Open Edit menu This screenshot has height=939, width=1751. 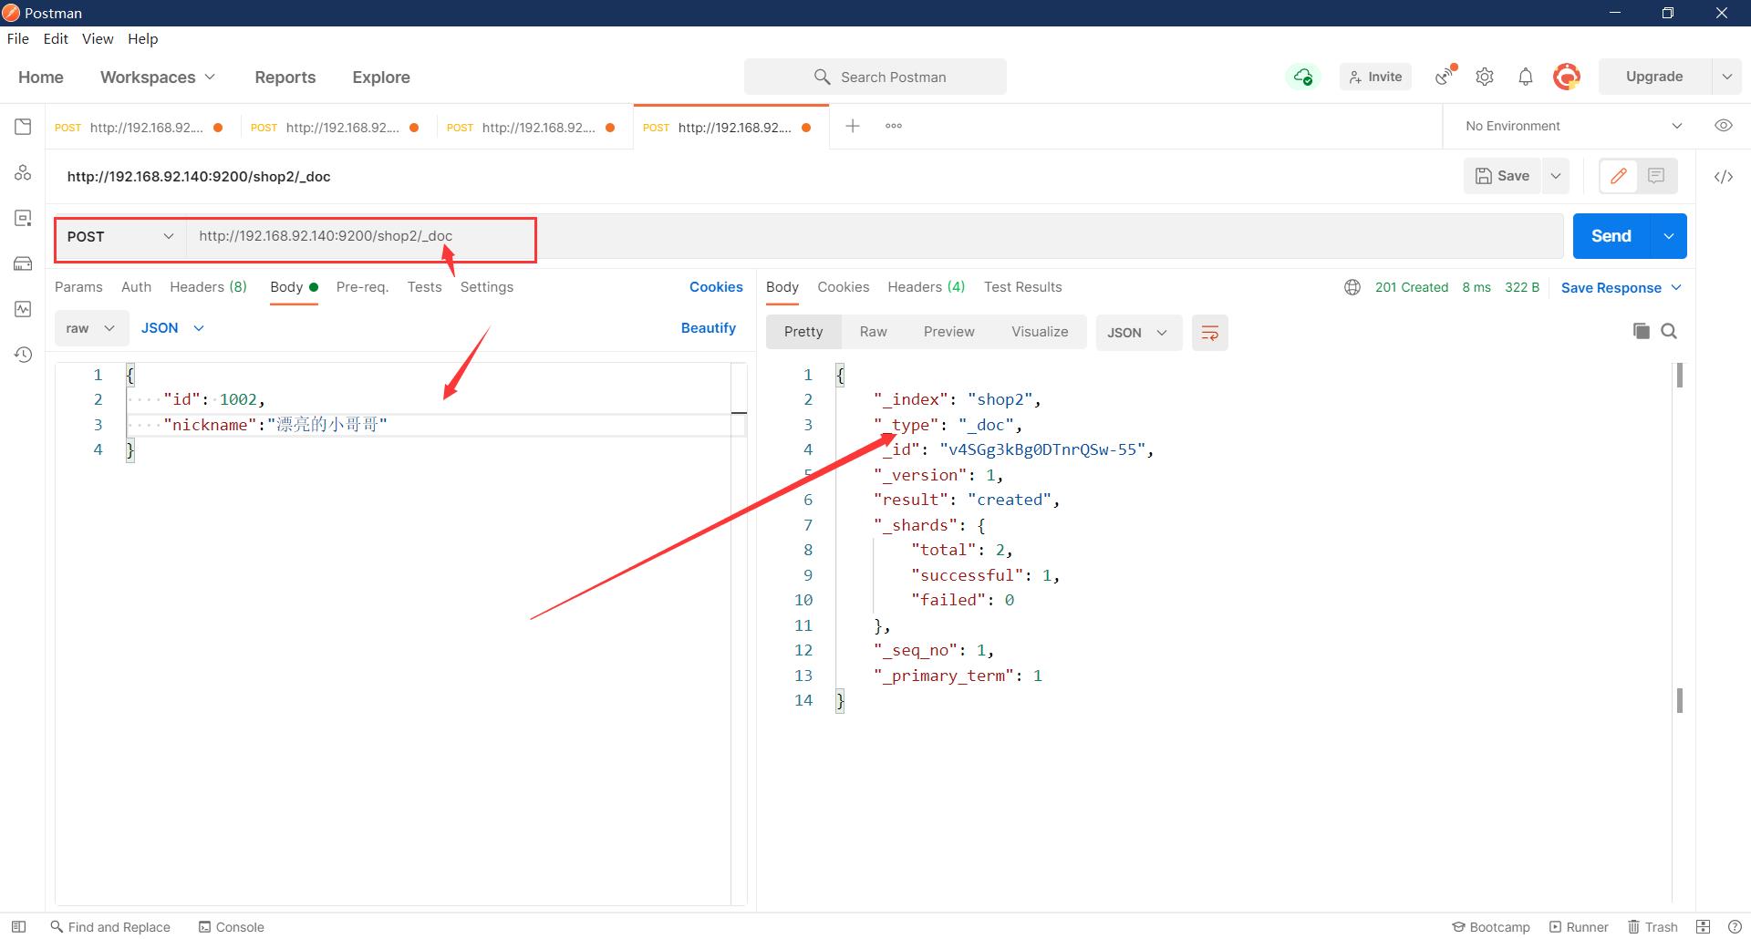56,38
